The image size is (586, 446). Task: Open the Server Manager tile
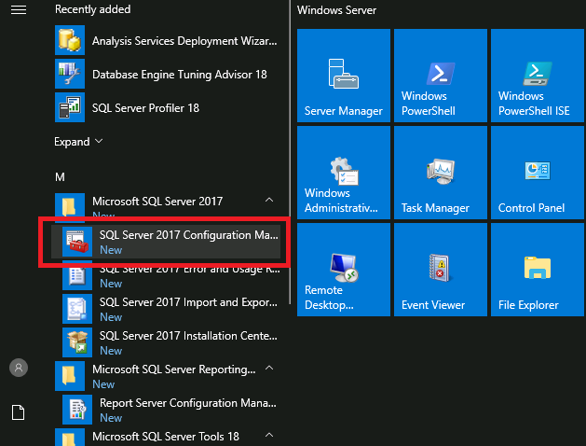[x=344, y=76]
